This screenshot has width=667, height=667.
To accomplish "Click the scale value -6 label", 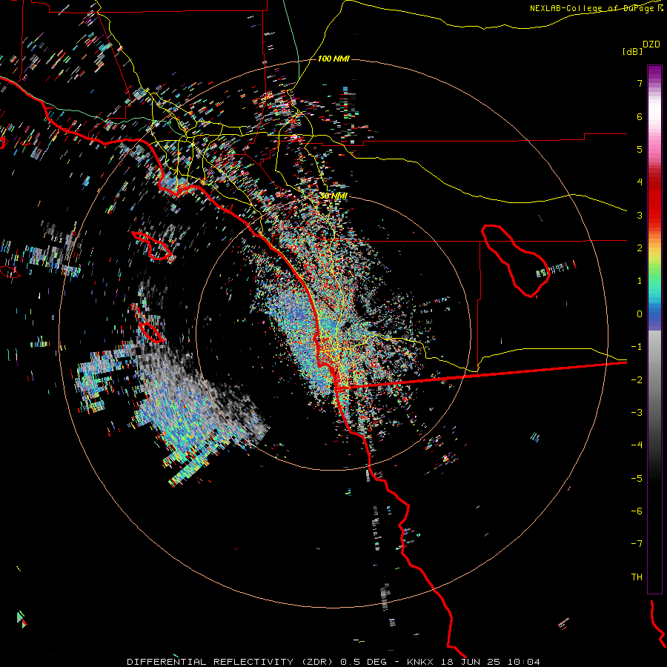I will 637,511.
